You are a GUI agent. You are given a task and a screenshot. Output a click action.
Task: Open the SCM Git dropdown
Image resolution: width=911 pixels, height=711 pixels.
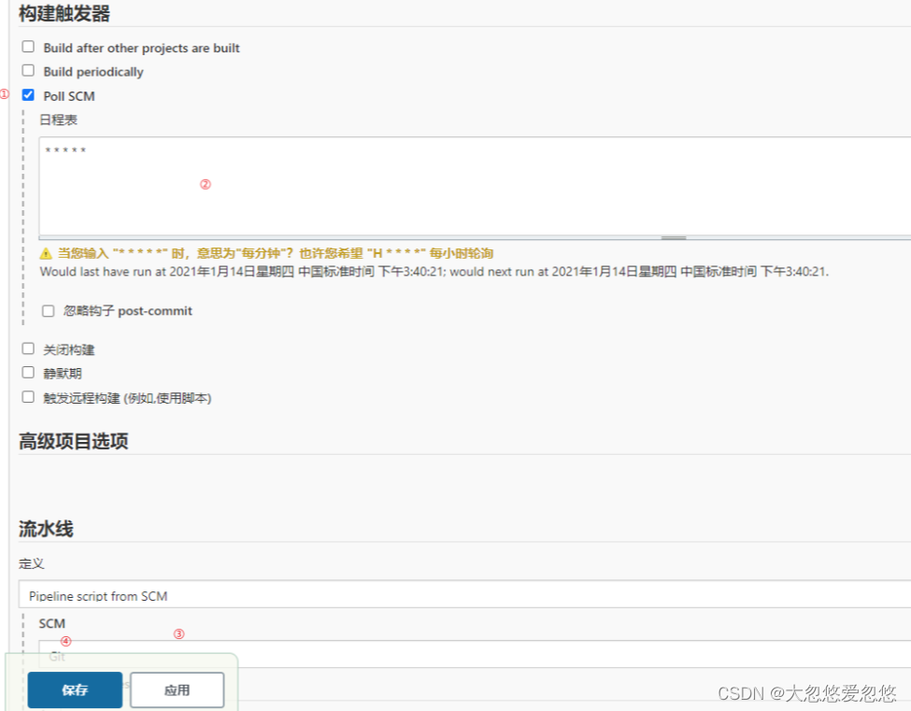pos(475,654)
